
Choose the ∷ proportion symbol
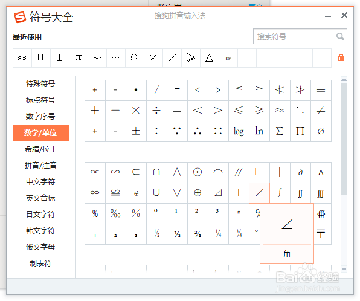(218, 131)
